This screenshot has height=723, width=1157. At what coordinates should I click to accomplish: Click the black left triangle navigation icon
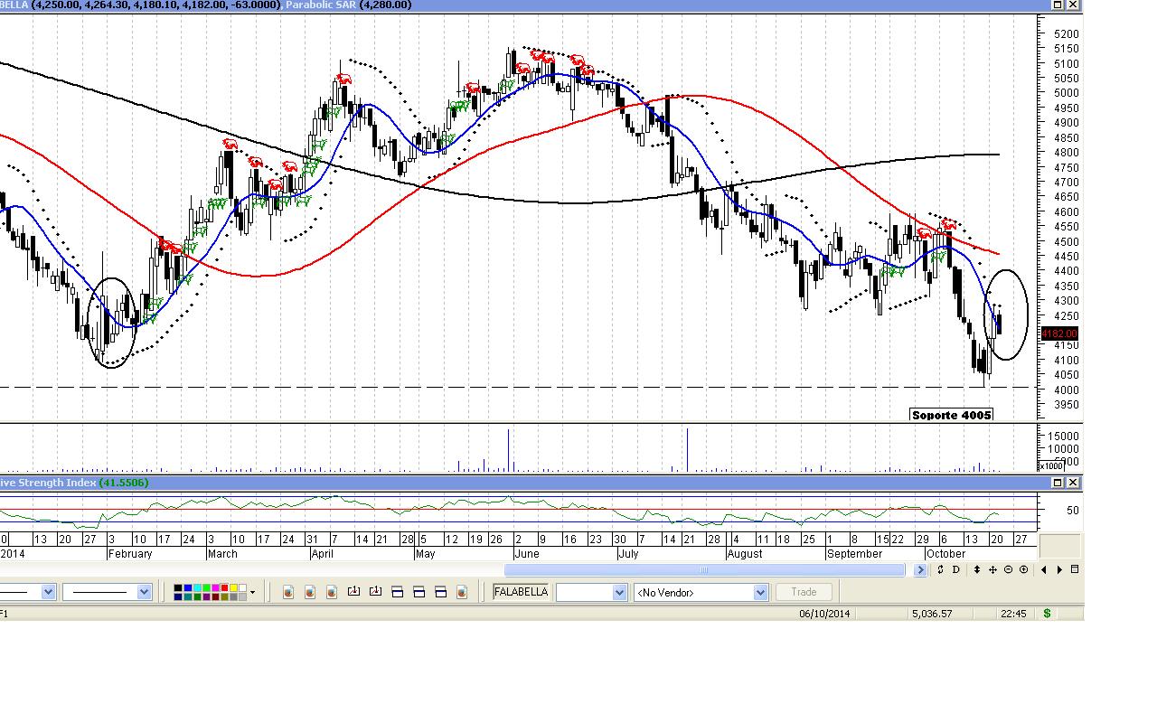pos(1045,569)
